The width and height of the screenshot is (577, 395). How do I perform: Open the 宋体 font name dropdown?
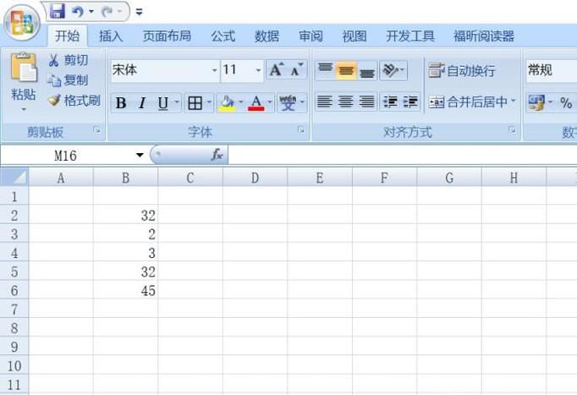click(x=214, y=70)
